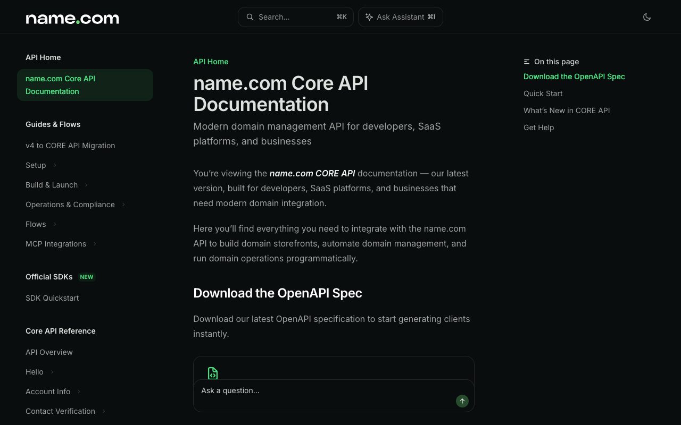This screenshot has height=425, width=681.
Task: Open the Ask Assistant button
Action: pos(401,17)
